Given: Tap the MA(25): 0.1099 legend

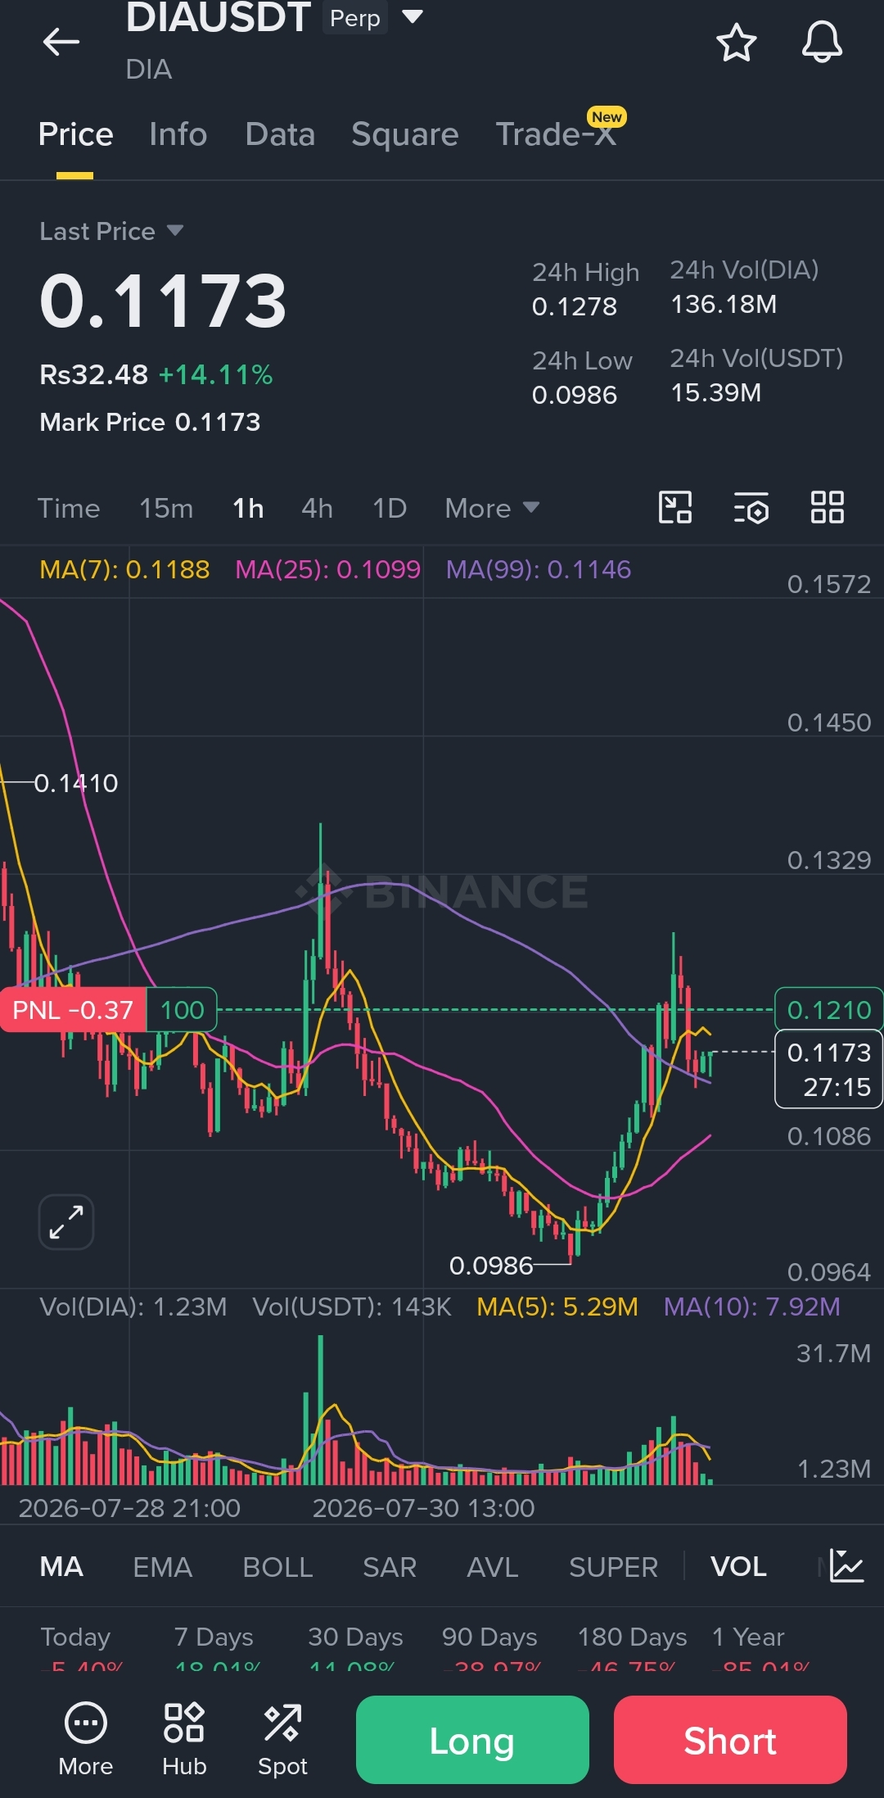Looking at the screenshot, I should tap(327, 569).
